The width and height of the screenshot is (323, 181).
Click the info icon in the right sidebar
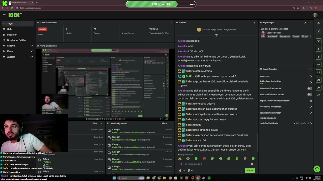(x=318, y=23)
